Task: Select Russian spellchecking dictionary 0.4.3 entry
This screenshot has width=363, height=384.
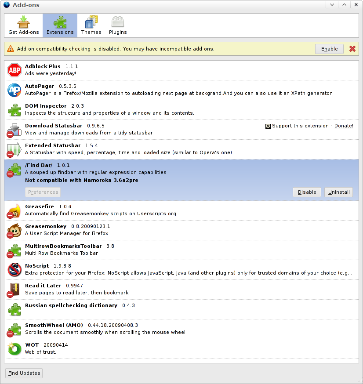Action: [x=181, y=310]
